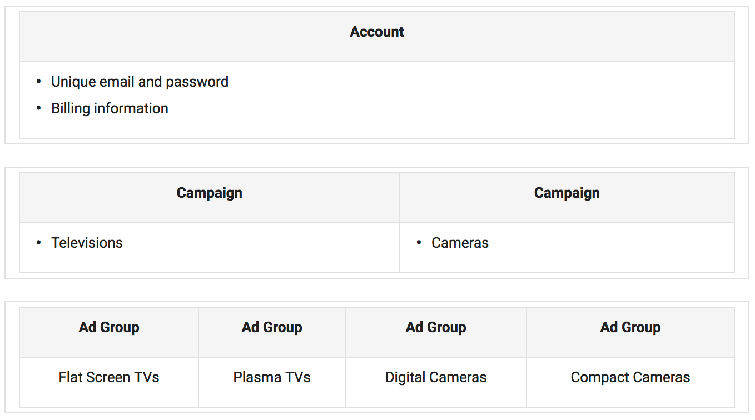The image size is (755, 420).
Task: Click the Ad Group header above Digital Cameras
Action: [x=436, y=328]
